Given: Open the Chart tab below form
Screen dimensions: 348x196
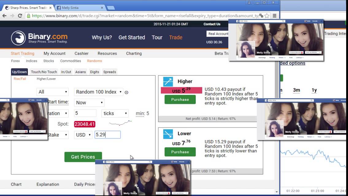Looking at the screenshot, I should click(16, 184).
